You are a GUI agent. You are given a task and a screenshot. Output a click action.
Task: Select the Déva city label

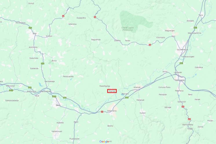coord(58,105)
